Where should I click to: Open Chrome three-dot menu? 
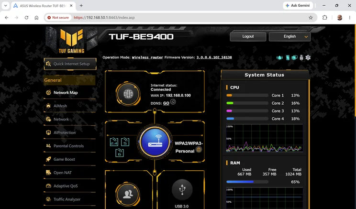coord(350,18)
